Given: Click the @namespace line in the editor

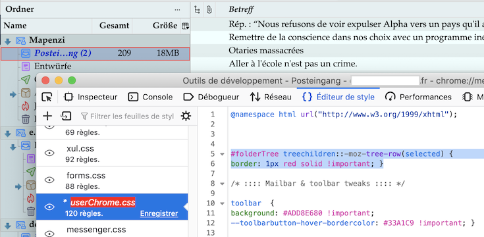Looking at the screenshot, I should click(x=344, y=115).
